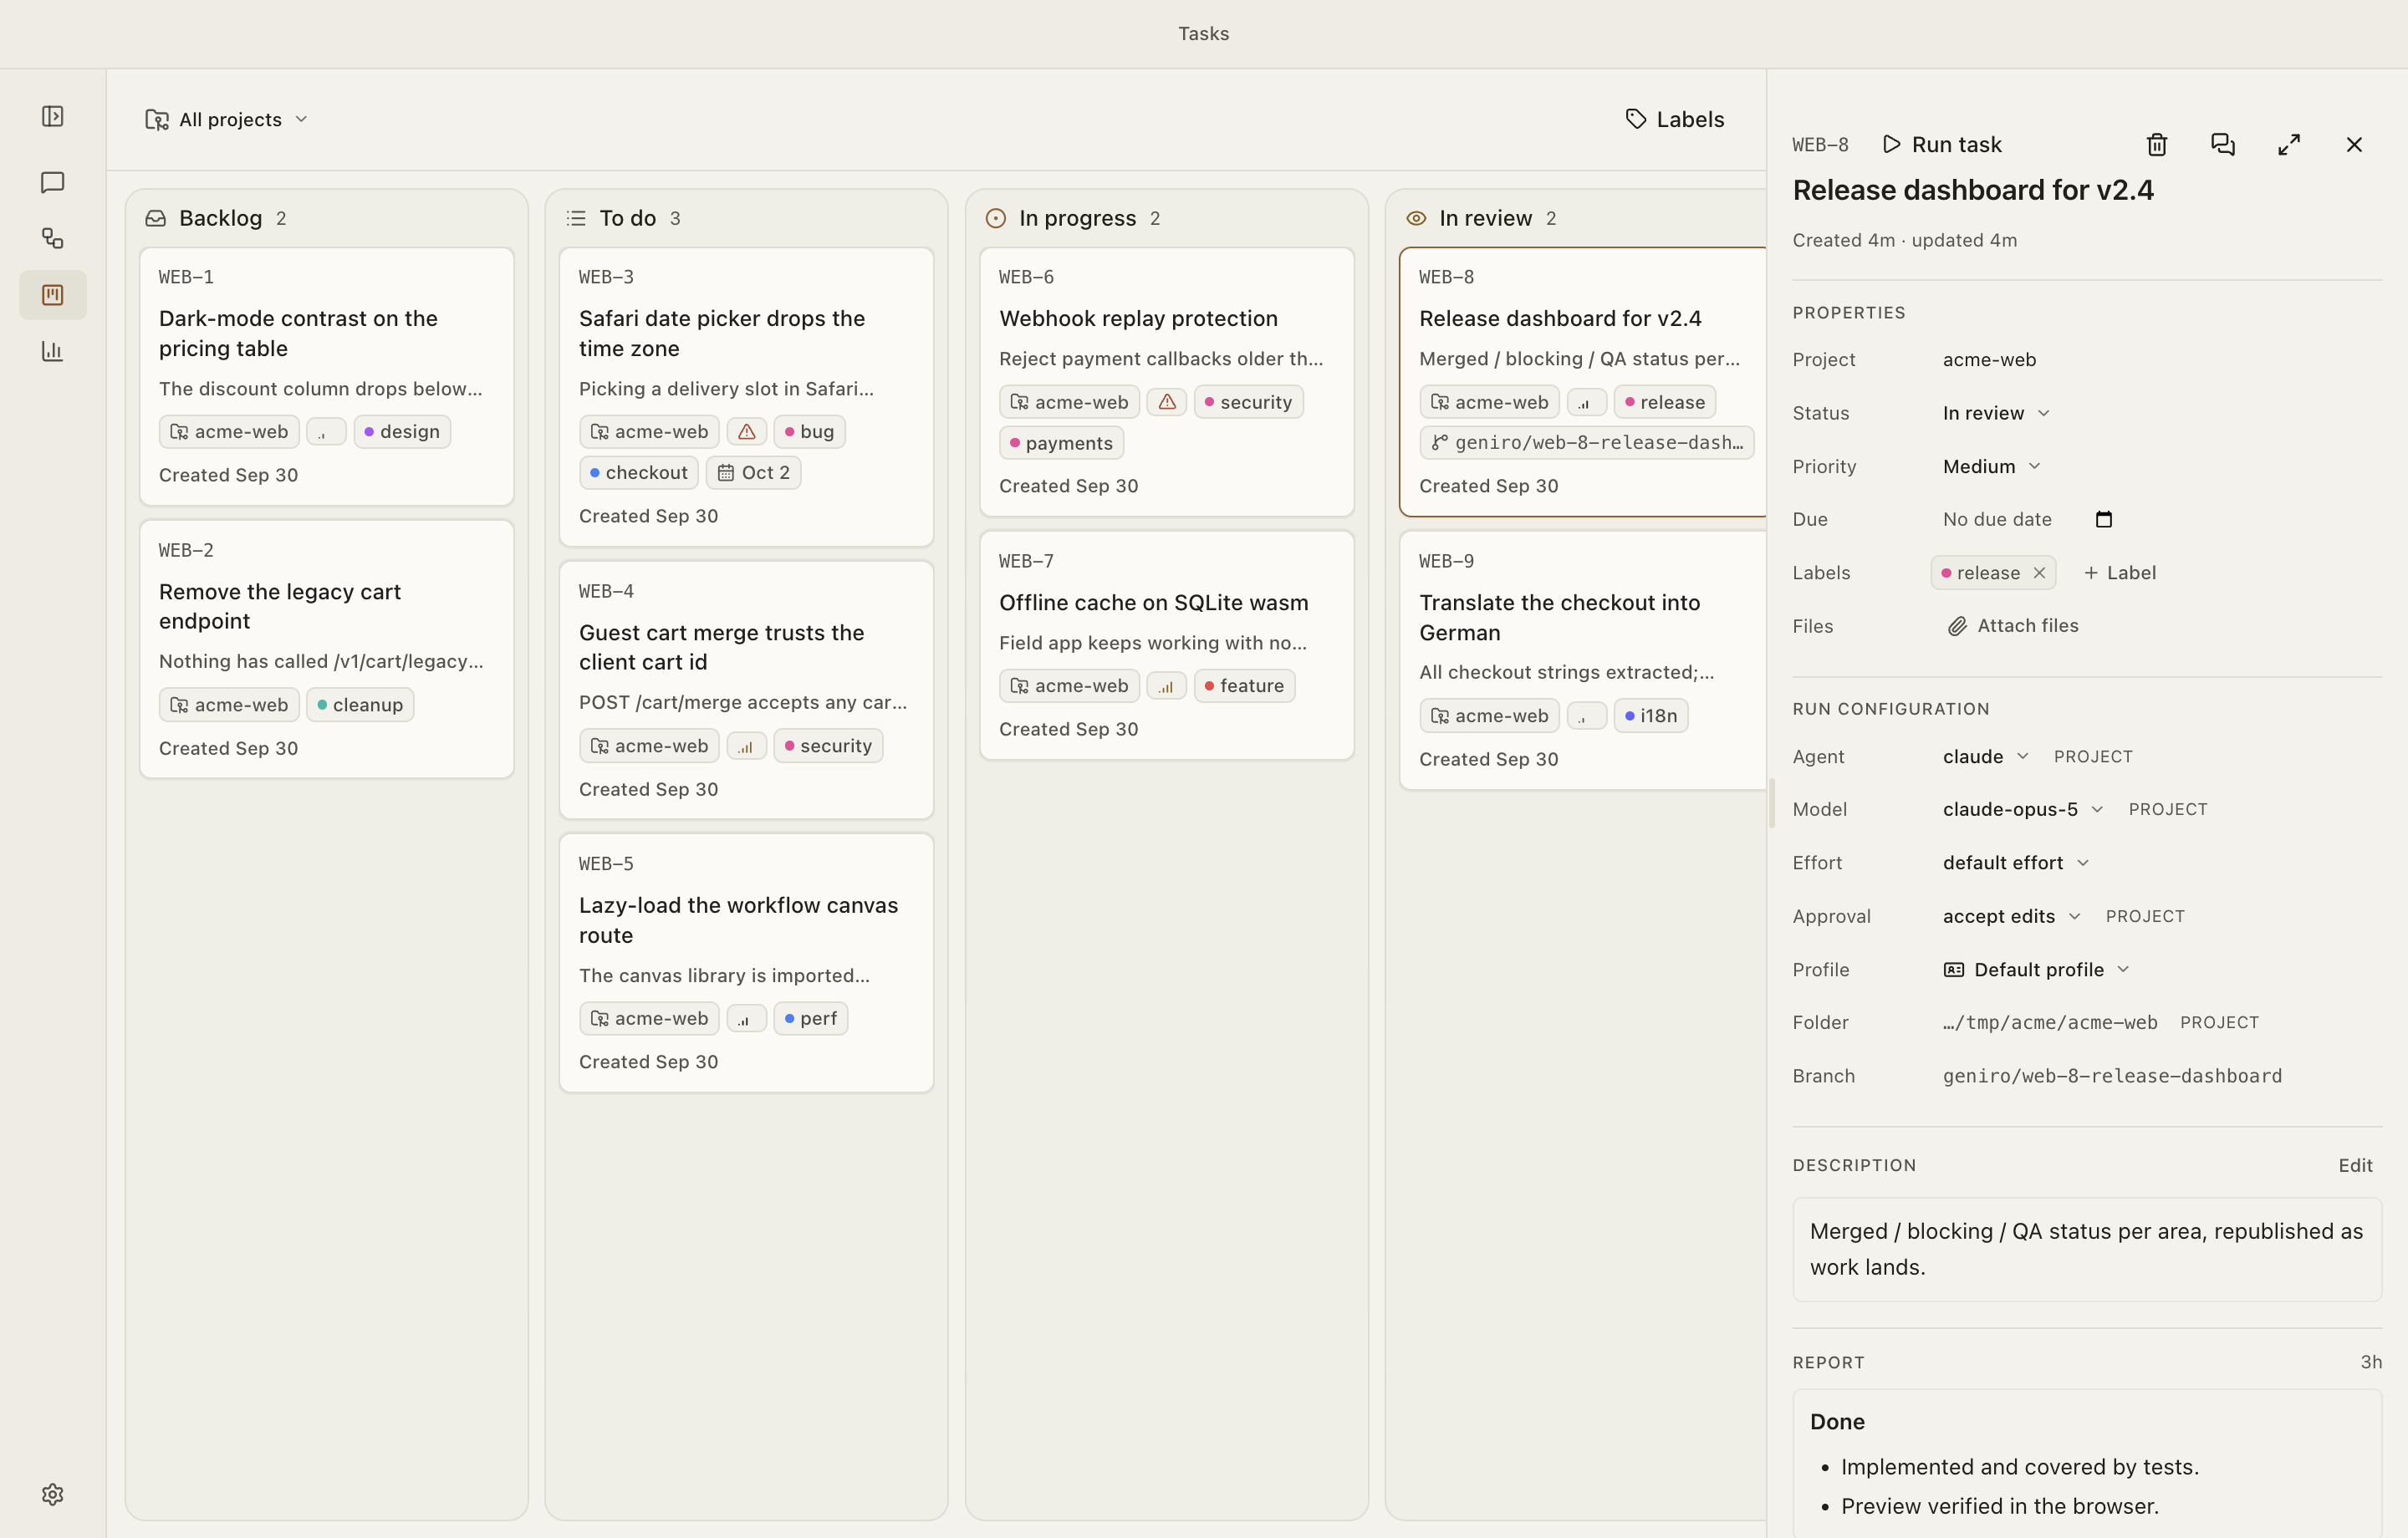Open due date calendar picker
The image size is (2408, 1538).
click(2104, 519)
